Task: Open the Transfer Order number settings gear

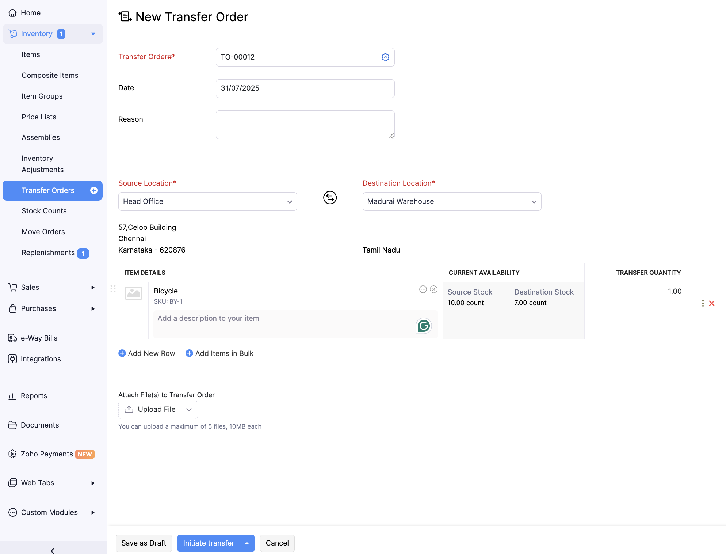Action: click(385, 57)
